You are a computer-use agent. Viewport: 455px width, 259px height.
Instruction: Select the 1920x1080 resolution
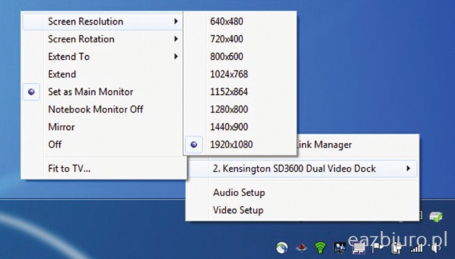click(240, 144)
